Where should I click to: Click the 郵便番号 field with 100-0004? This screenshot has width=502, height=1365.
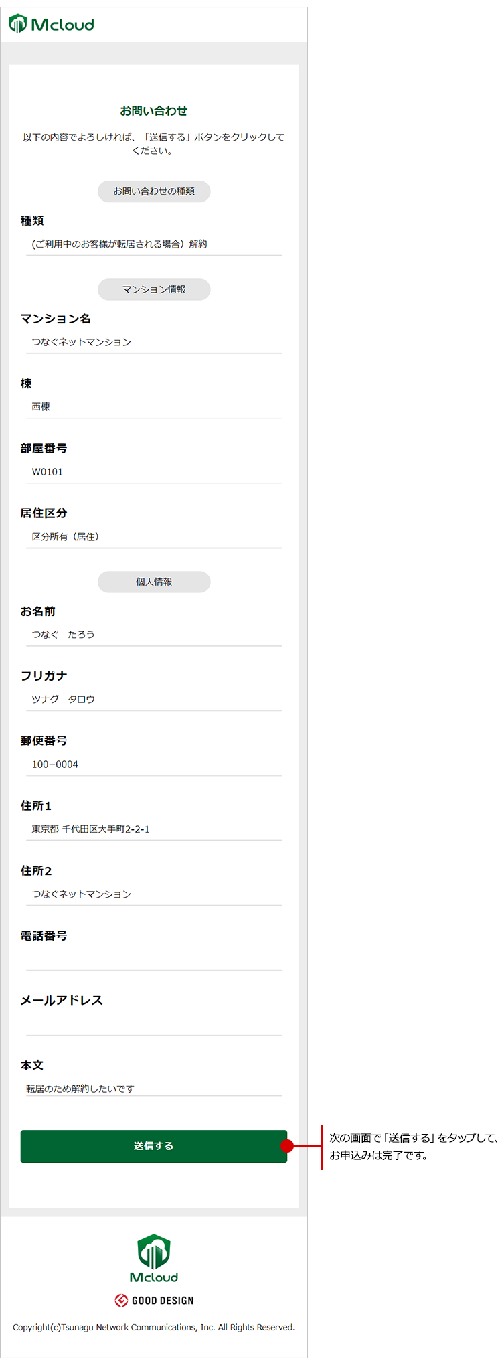point(154,765)
